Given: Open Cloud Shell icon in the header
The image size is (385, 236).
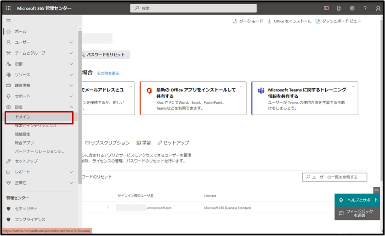Looking at the screenshot, I should (326, 8).
